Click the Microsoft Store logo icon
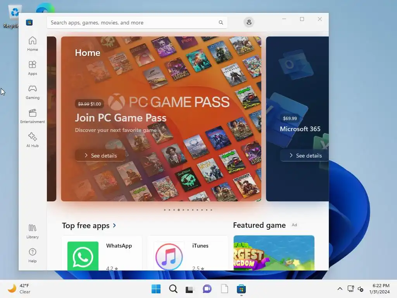This screenshot has width=397, height=298. click(x=29, y=23)
